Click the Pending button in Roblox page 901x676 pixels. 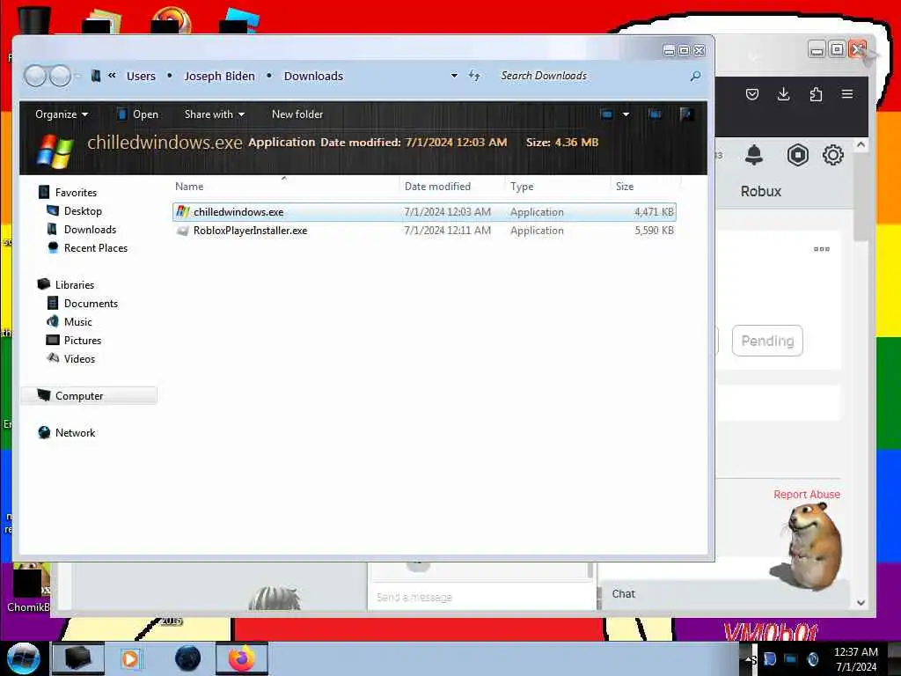(x=767, y=341)
